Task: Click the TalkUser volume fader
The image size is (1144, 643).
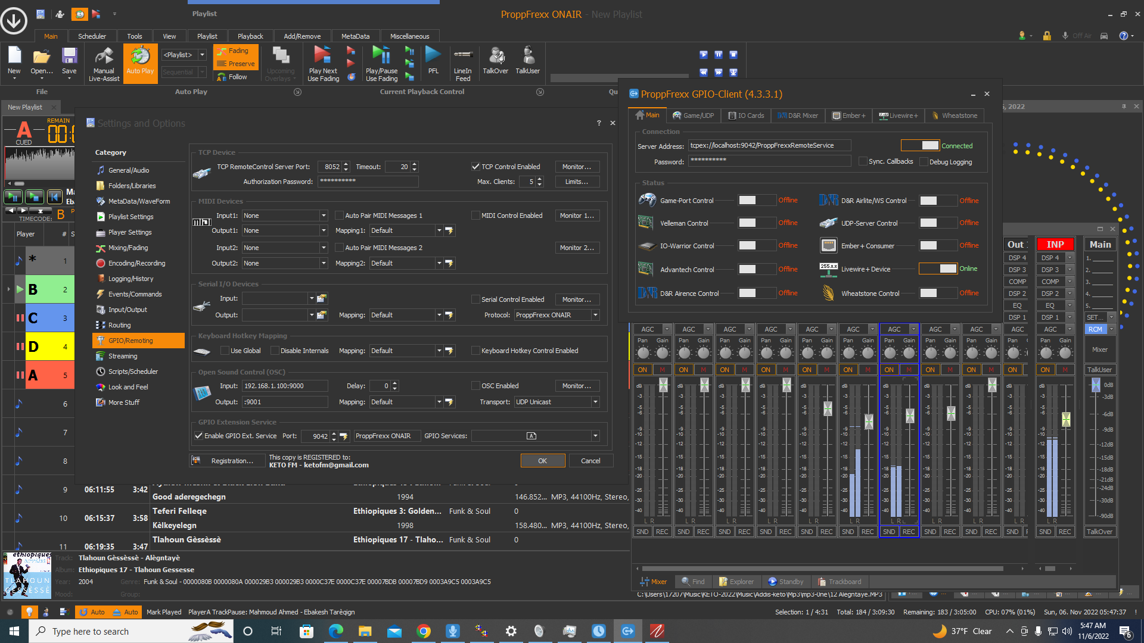Action: tap(1096, 386)
